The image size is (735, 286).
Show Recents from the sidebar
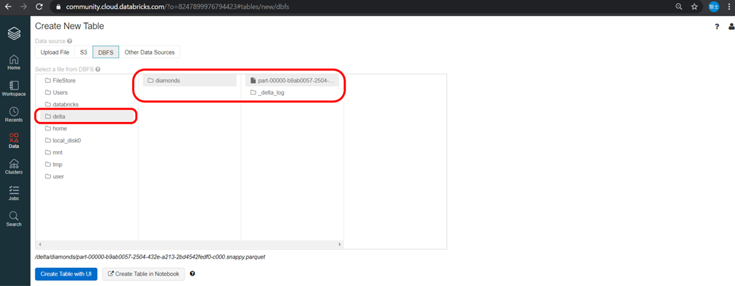[x=14, y=115]
